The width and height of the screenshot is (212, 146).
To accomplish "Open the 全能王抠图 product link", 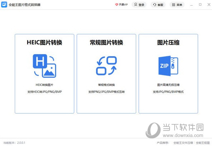I will (203, 143).
